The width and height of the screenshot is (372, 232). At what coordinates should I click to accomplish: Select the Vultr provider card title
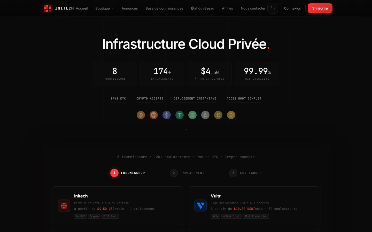click(x=216, y=196)
